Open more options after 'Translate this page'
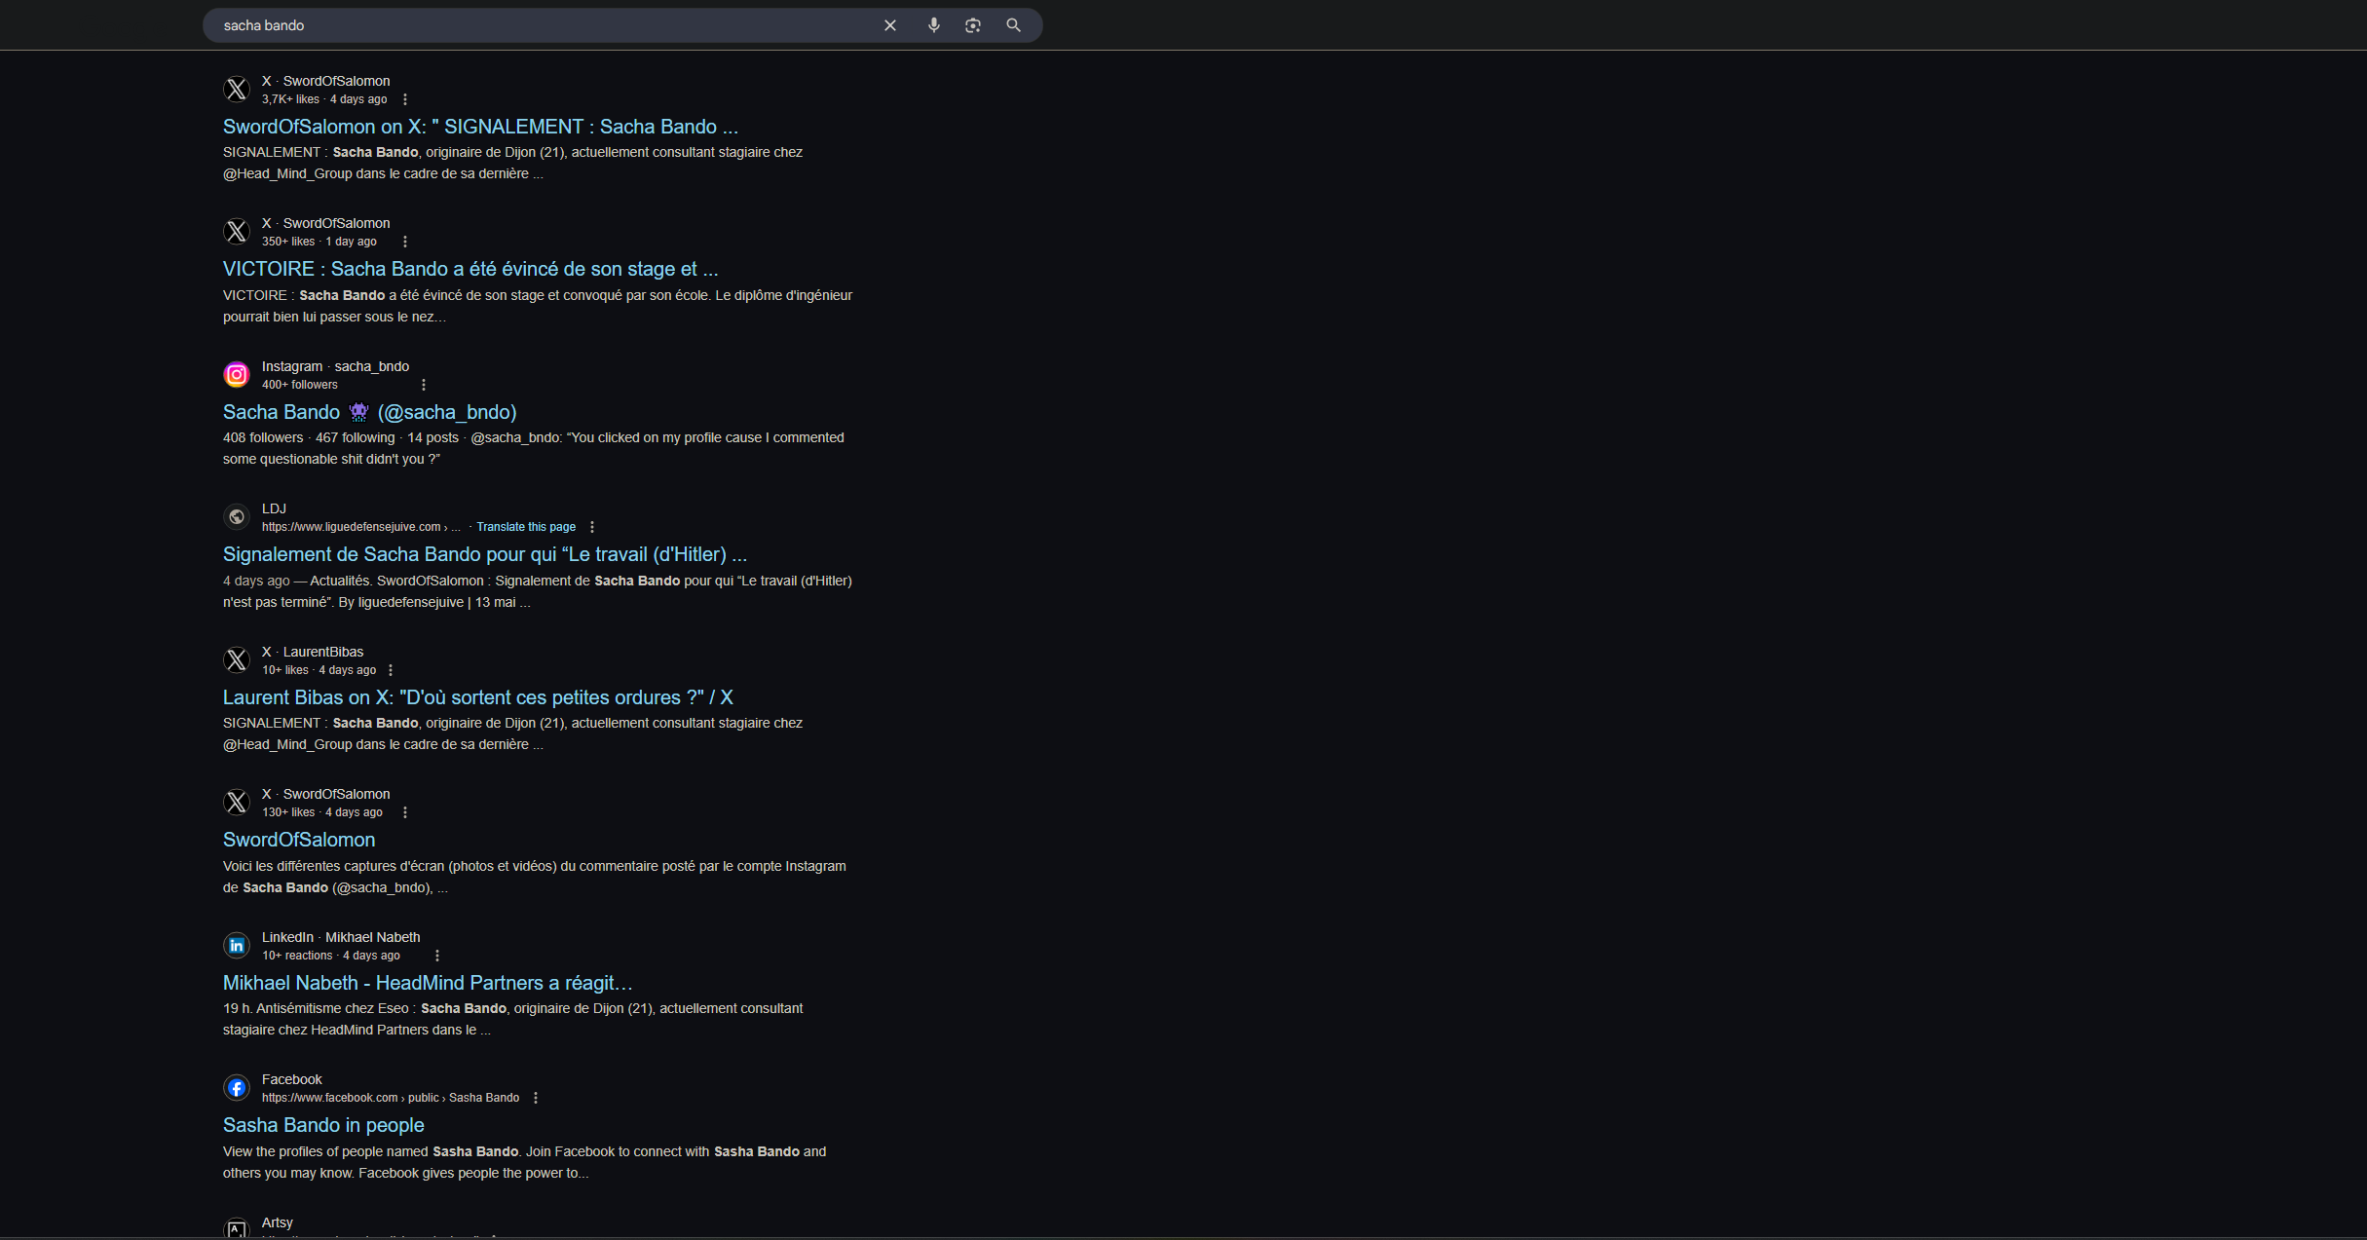The height and width of the screenshot is (1240, 2367). (x=592, y=527)
